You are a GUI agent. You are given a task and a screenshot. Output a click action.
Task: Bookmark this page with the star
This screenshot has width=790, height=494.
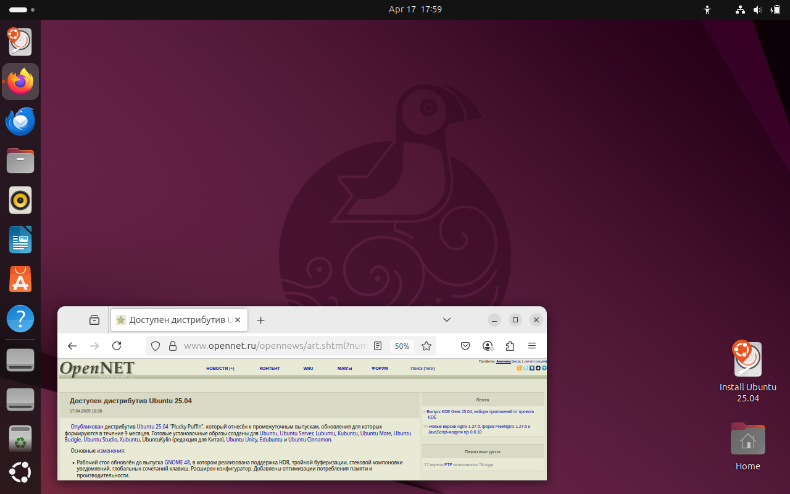(426, 346)
